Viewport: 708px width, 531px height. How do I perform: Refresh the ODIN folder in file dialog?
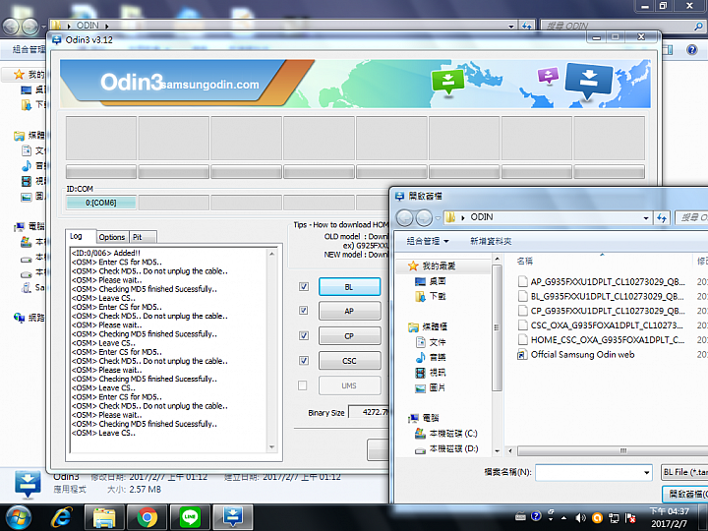coord(662,217)
